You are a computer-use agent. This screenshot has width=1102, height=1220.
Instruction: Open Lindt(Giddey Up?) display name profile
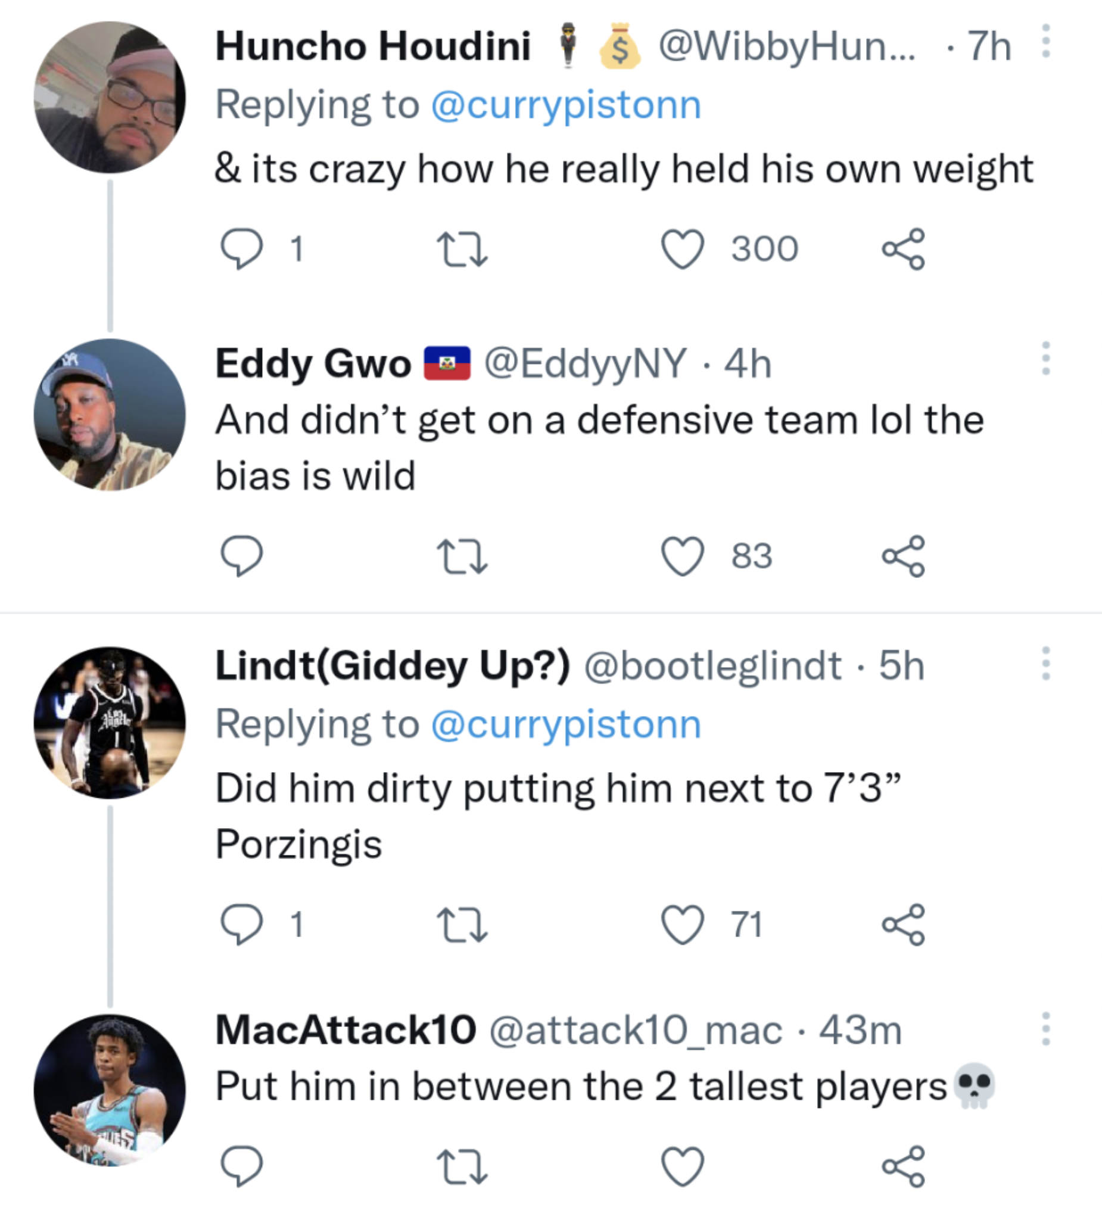coord(393,666)
